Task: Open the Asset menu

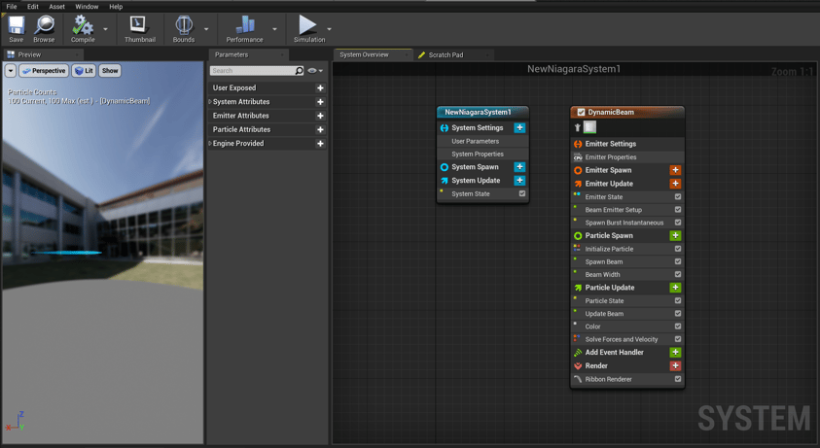Action: click(x=56, y=7)
